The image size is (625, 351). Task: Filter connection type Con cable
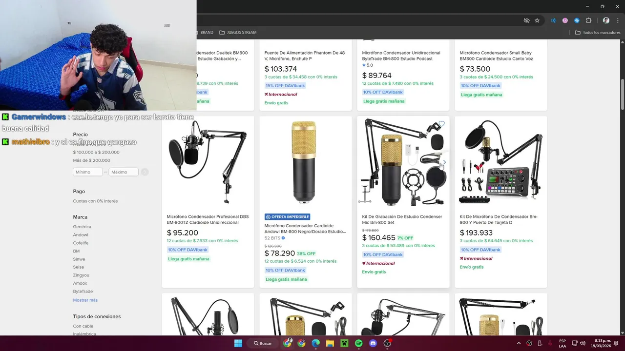pos(83,326)
